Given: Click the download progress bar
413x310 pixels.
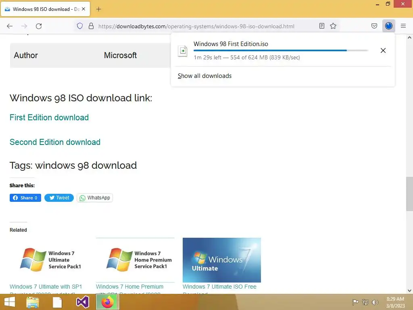Looking at the screenshot, I should 281,50.
